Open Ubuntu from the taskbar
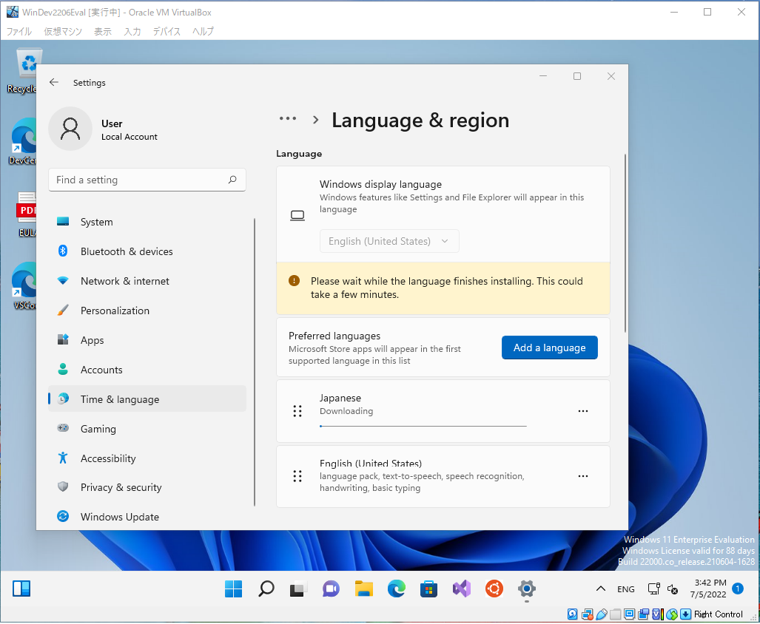Image resolution: width=760 pixels, height=624 pixels. [x=494, y=589]
